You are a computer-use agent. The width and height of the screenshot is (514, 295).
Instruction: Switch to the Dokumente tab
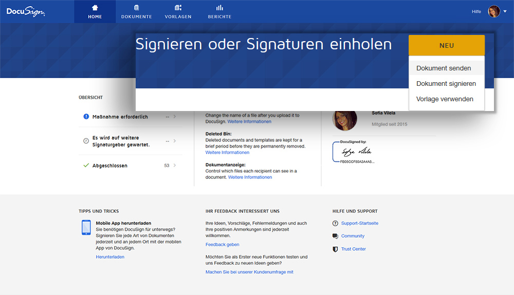coord(136,11)
